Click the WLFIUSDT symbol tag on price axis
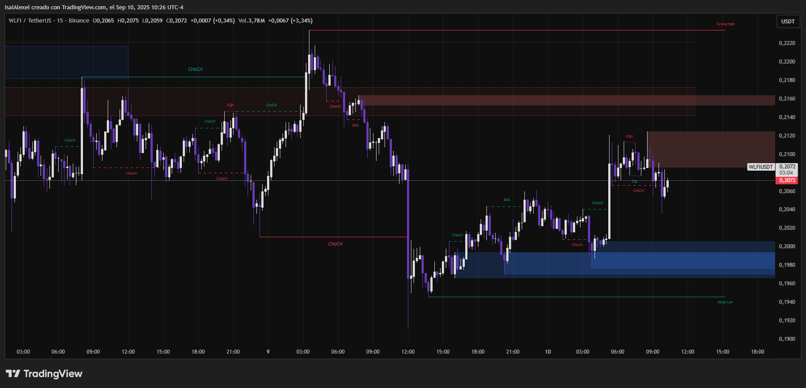The height and width of the screenshot is (388, 806). click(761, 167)
